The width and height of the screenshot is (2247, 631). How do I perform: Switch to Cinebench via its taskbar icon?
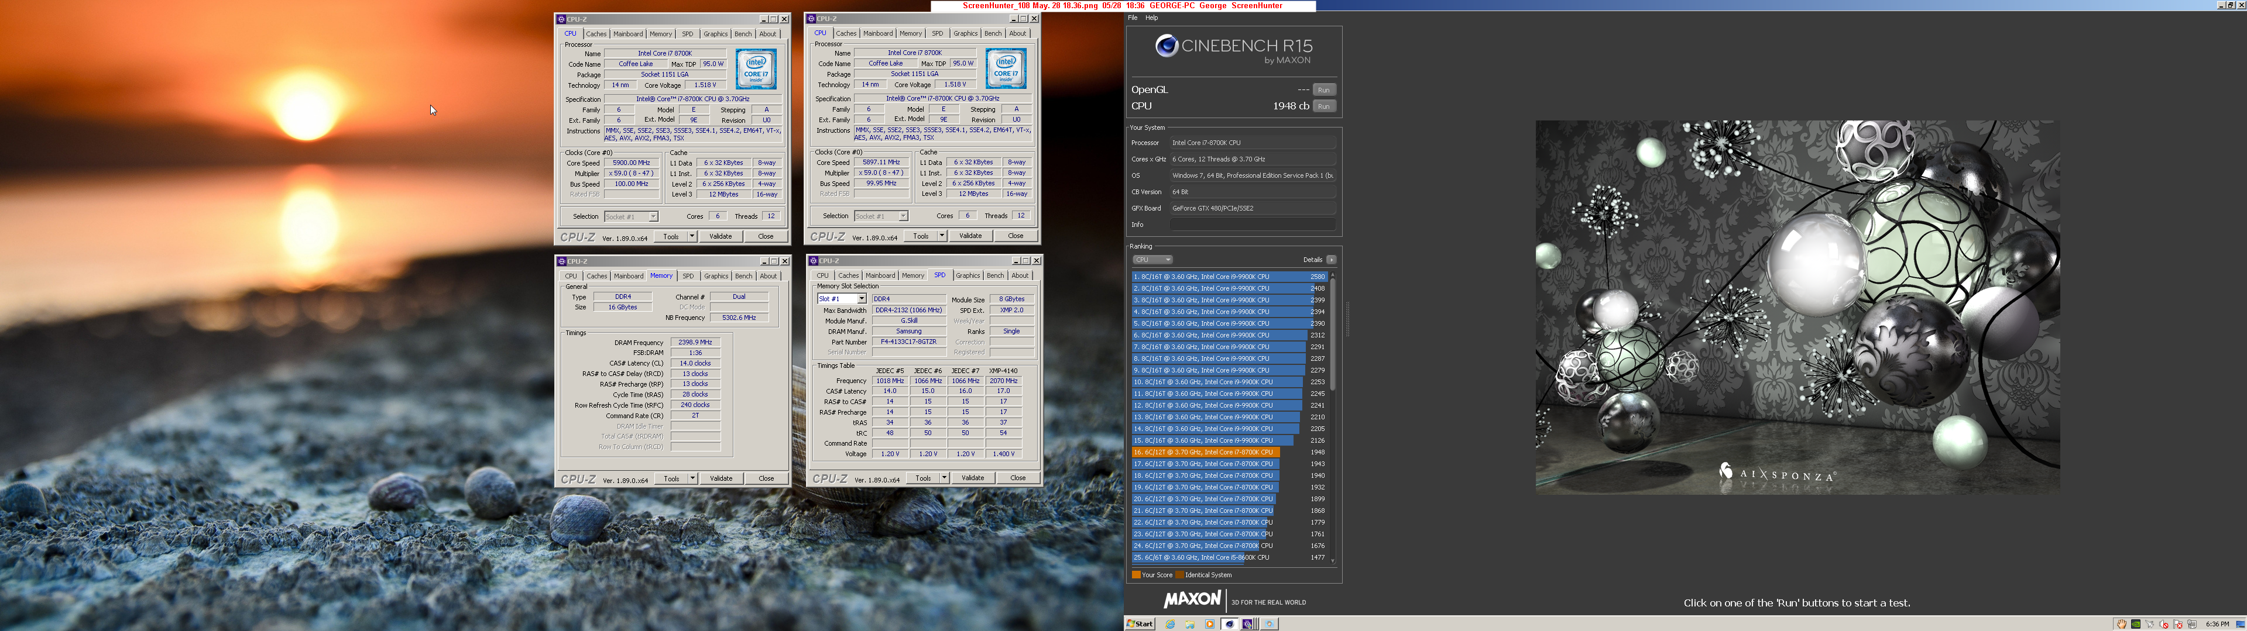tap(1230, 624)
